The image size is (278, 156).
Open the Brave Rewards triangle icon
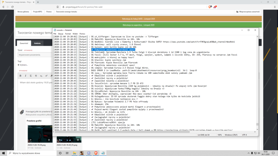pyautogui.click(x=215, y=7)
